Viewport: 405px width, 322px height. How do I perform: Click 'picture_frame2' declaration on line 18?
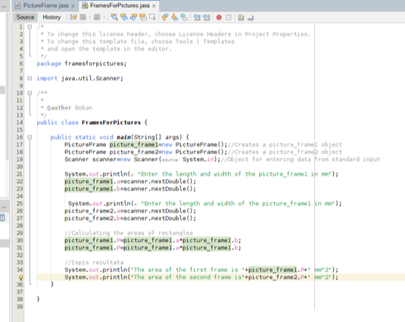tap(134, 152)
